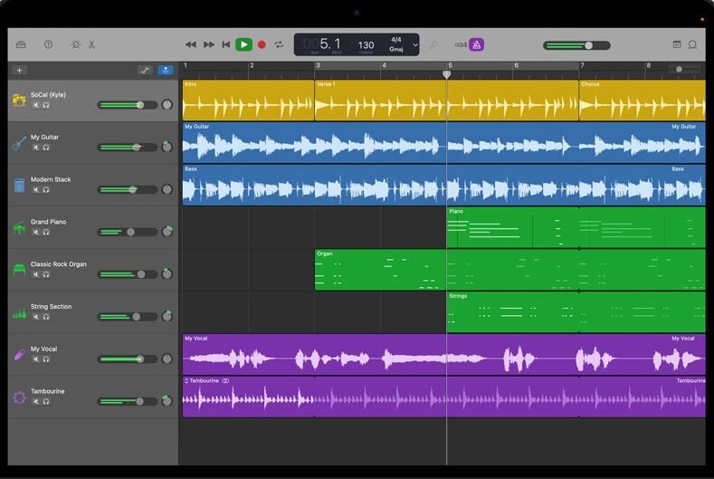Select the My Vocal microphone icon

pyautogui.click(x=19, y=355)
